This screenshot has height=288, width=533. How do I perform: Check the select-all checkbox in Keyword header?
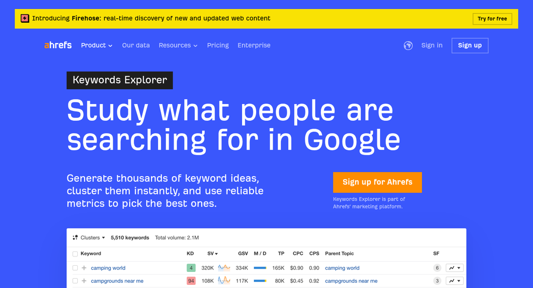tap(75, 254)
